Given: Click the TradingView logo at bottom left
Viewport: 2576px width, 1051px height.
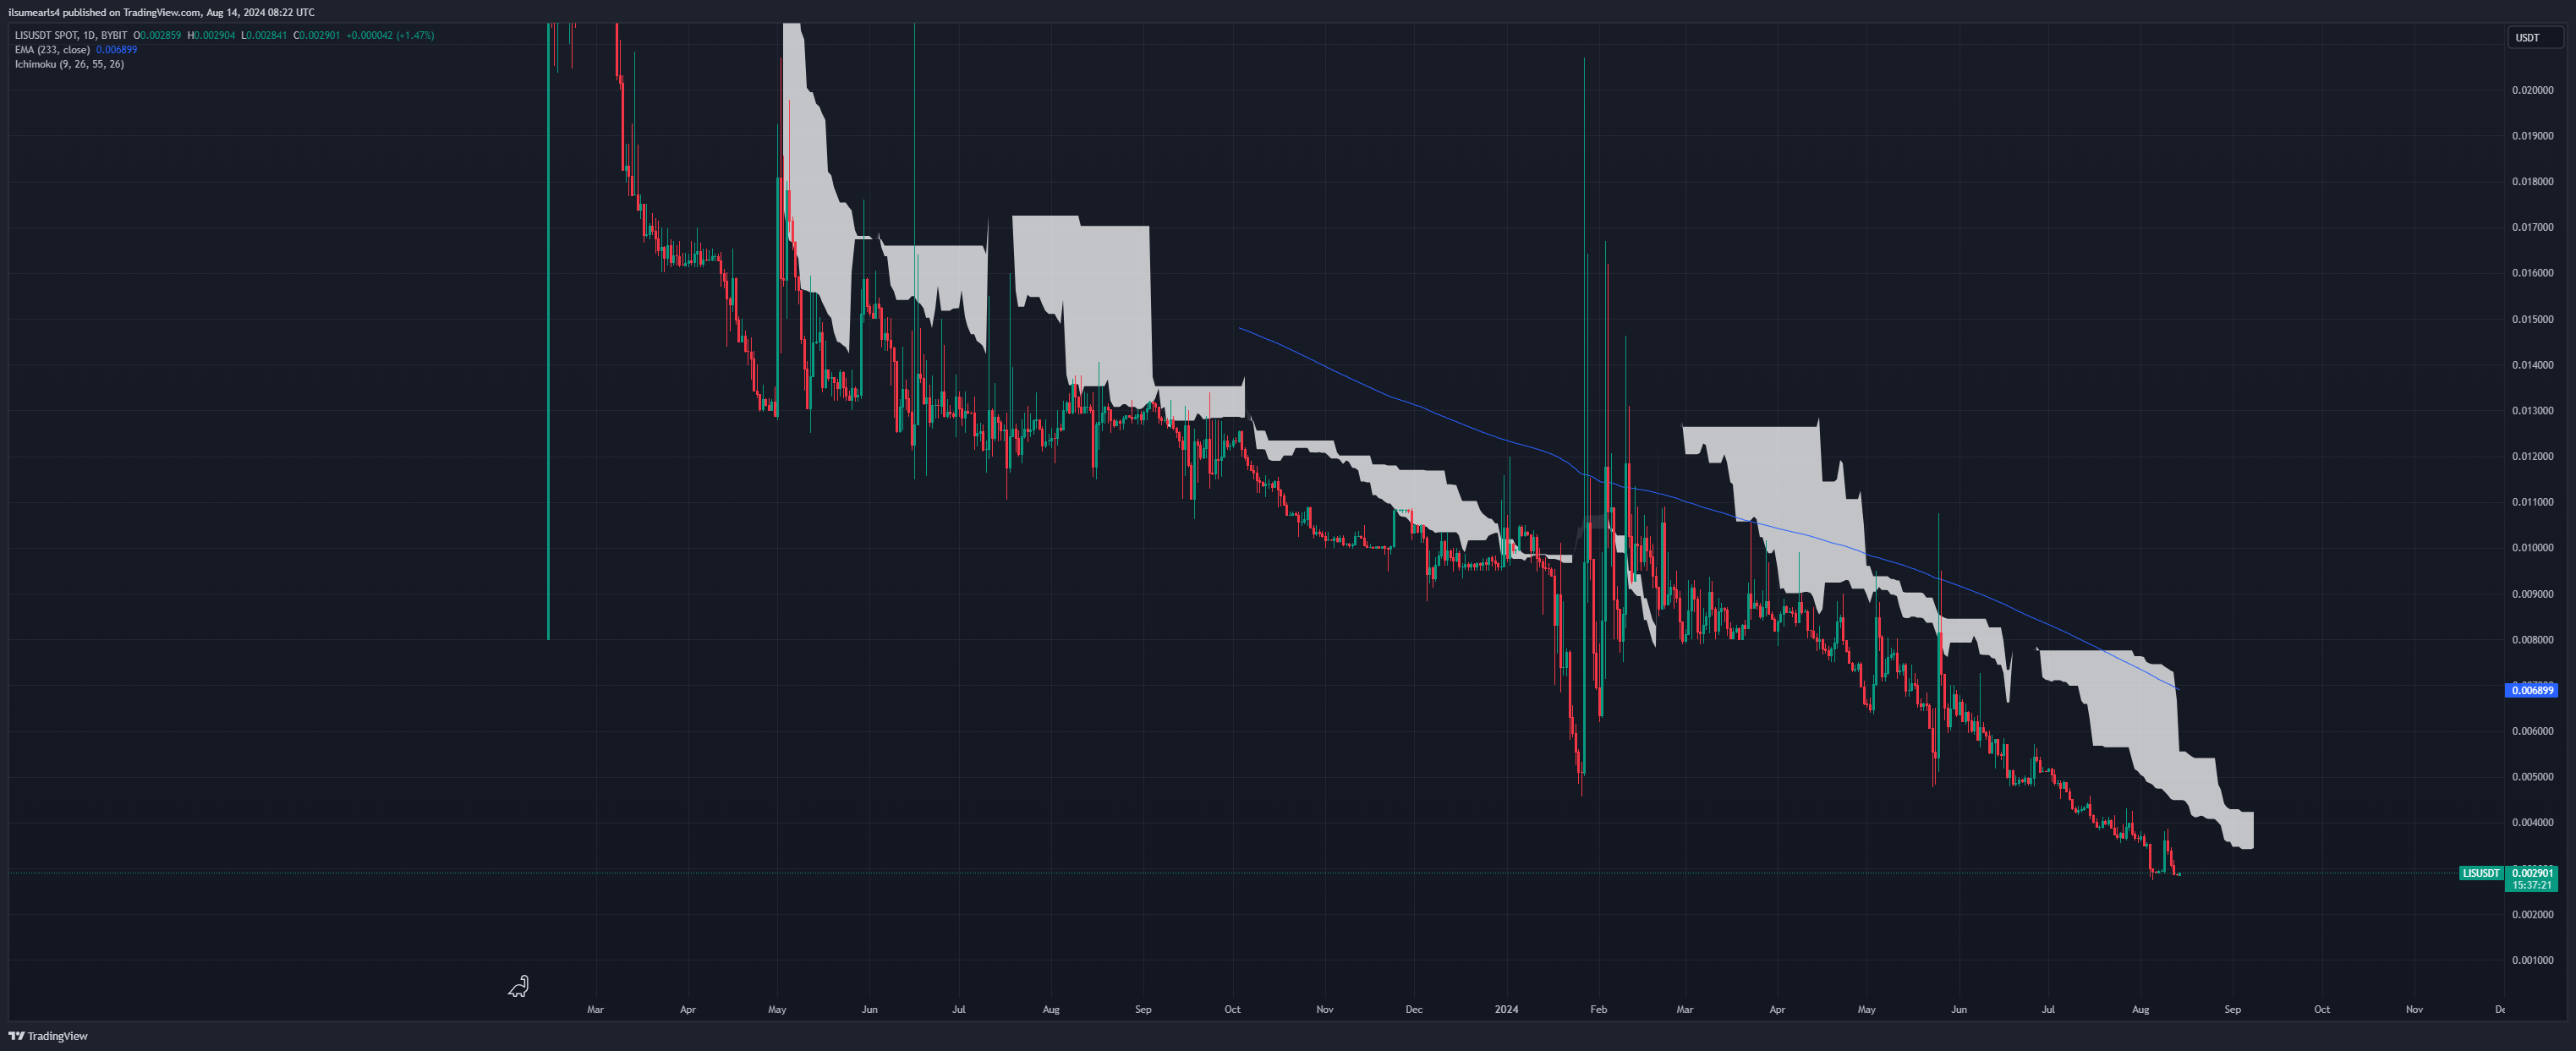Looking at the screenshot, I should tap(48, 1036).
